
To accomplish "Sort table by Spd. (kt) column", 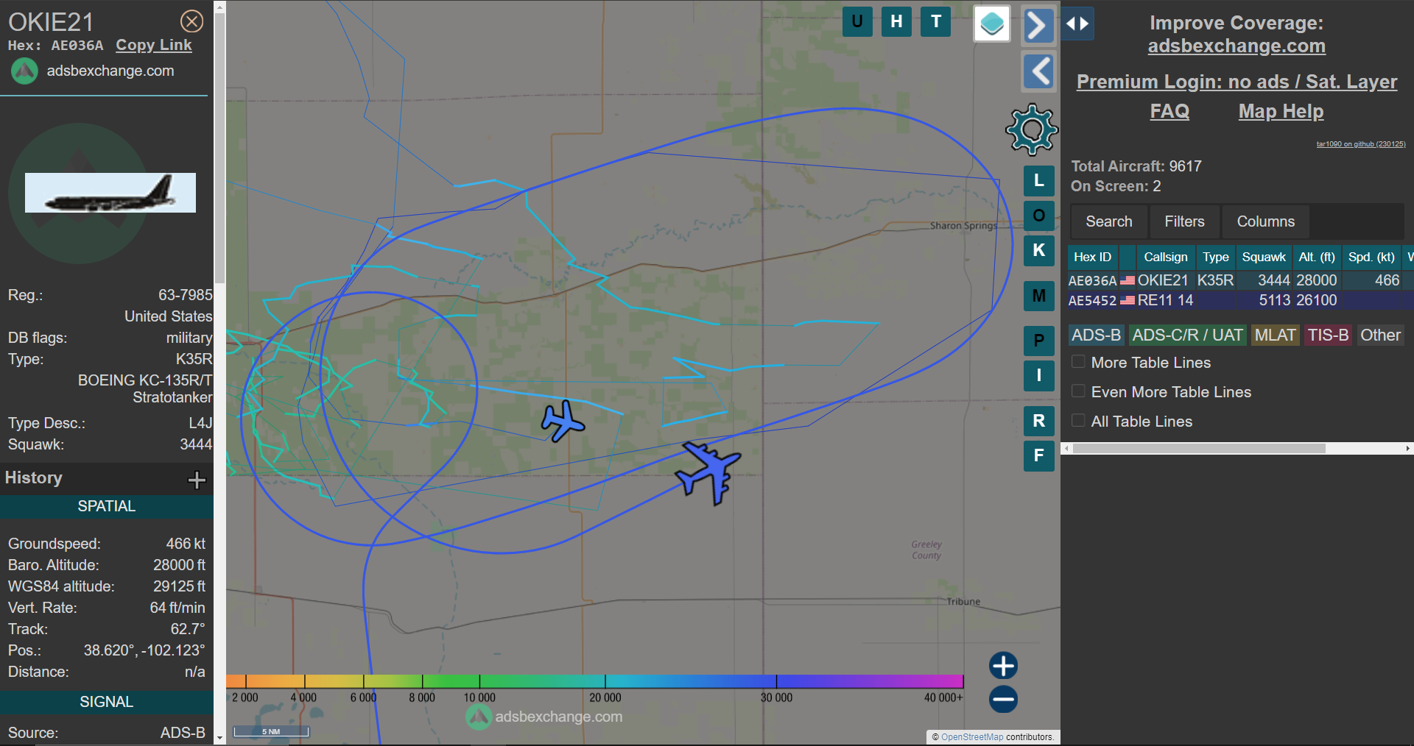I will 1371,257.
